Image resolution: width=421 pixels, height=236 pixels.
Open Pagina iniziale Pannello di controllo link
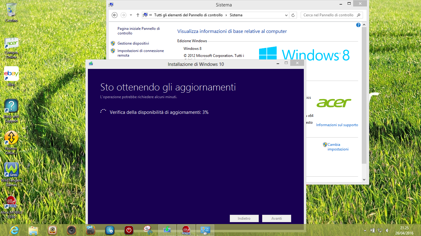pyautogui.click(x=138, y=31)
